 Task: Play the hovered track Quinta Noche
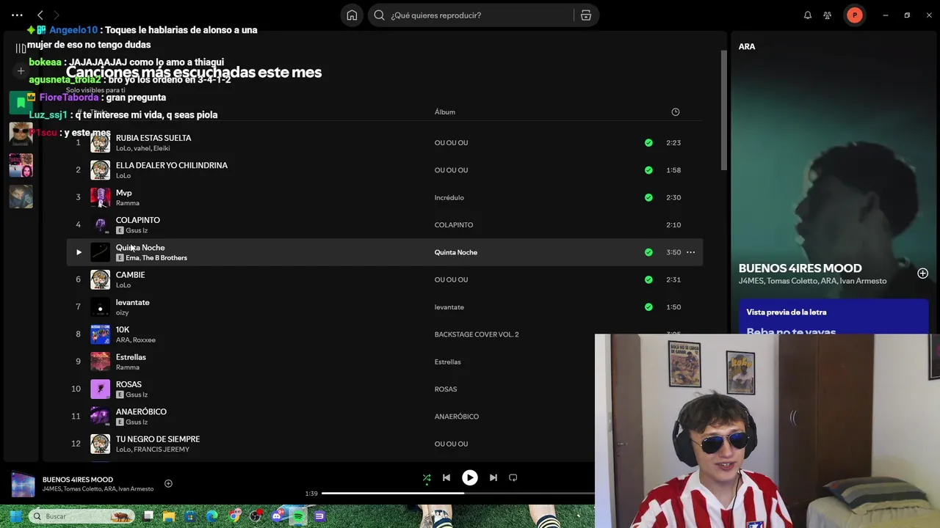click(x=79, y=252)
